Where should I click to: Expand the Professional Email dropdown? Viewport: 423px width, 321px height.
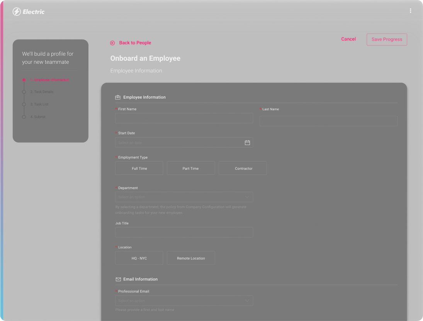184,301
